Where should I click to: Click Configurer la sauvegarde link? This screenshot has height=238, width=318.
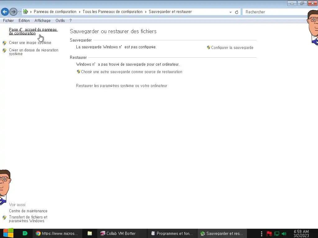pos(232,47)
